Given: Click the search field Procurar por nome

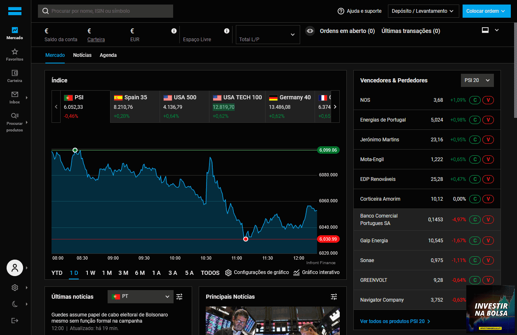Looking at the screenshot, I should point(106,11).
